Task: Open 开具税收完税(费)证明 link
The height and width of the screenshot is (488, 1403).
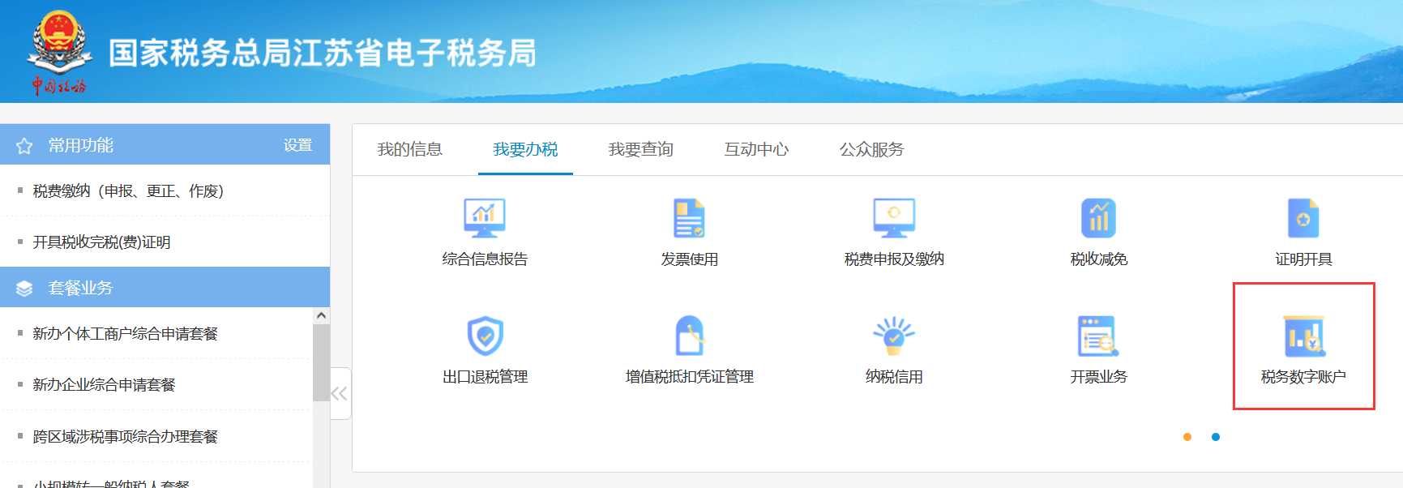Action: (101, 242)
